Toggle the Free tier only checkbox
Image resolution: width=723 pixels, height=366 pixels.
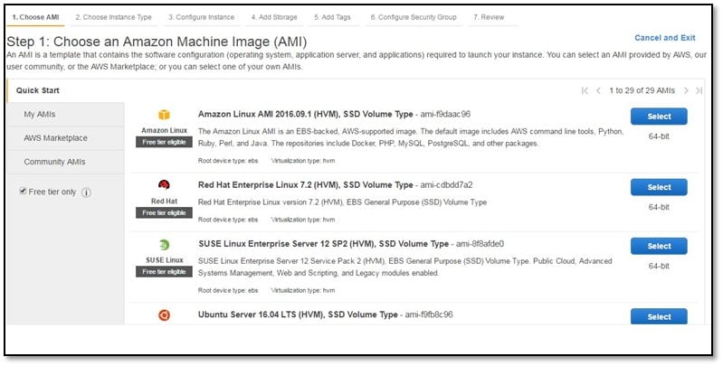click(x=24, y=192)
